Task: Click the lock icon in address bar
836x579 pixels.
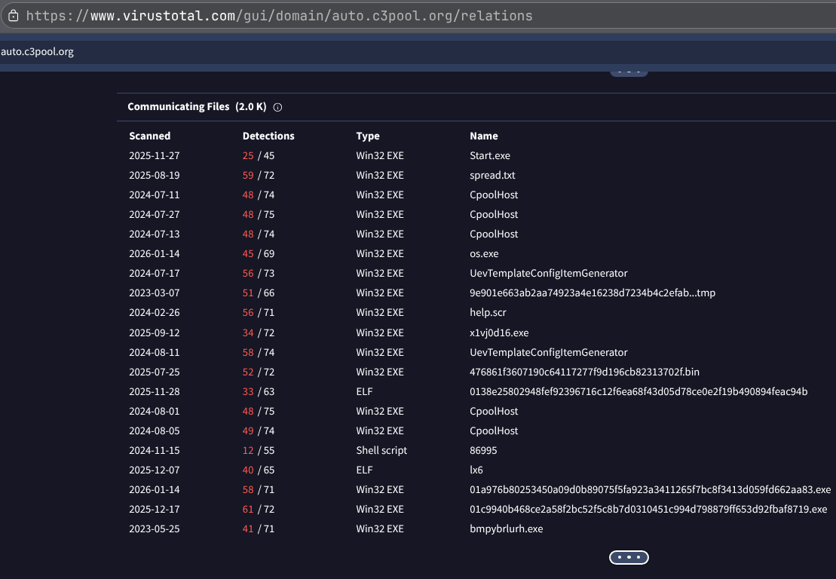Action: [x=14, y=16]
